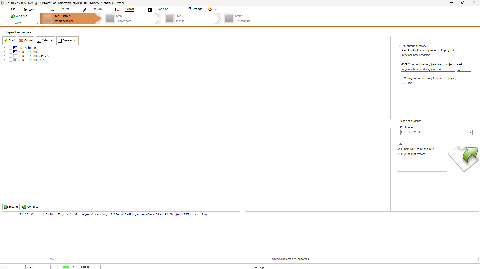Toggle the Test_Scheme checkbox
The height and width of the screenshot is (269, 480).
[10, 52]
